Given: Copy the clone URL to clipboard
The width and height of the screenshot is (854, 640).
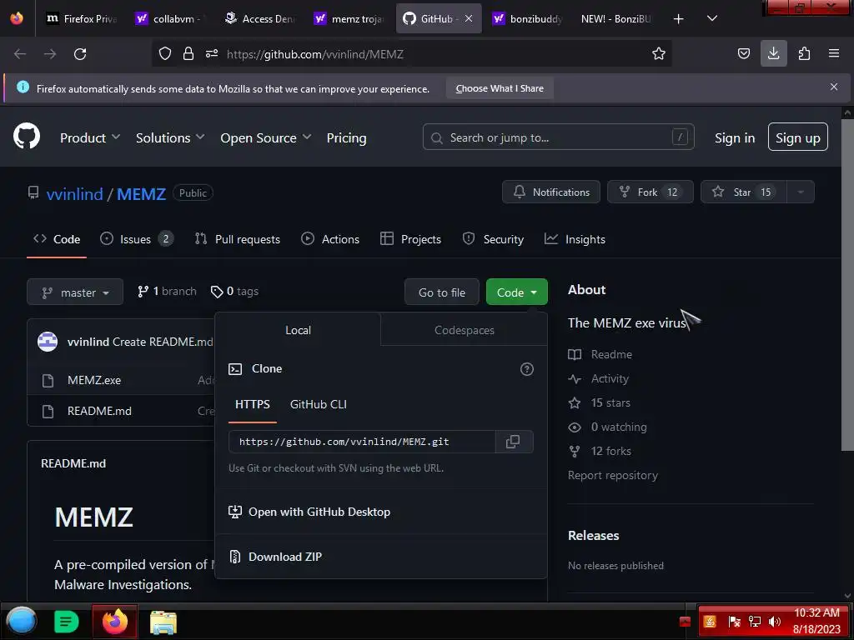Looking at the screenshot, I should [513, 442].
